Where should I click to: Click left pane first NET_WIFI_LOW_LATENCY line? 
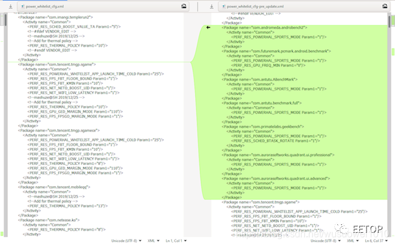(x=74, y=93)
